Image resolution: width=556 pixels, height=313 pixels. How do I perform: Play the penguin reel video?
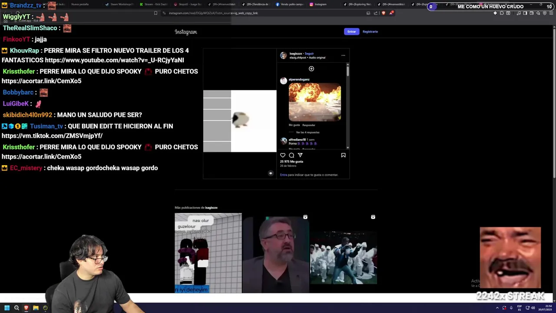click(x=240, y=121)
